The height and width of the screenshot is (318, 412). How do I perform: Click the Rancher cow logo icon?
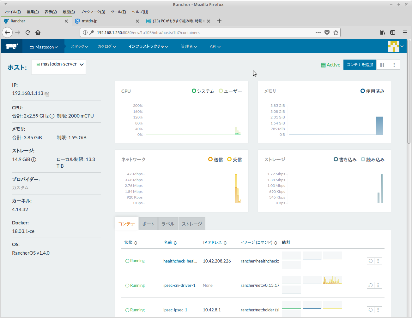[x=12, y=46]
